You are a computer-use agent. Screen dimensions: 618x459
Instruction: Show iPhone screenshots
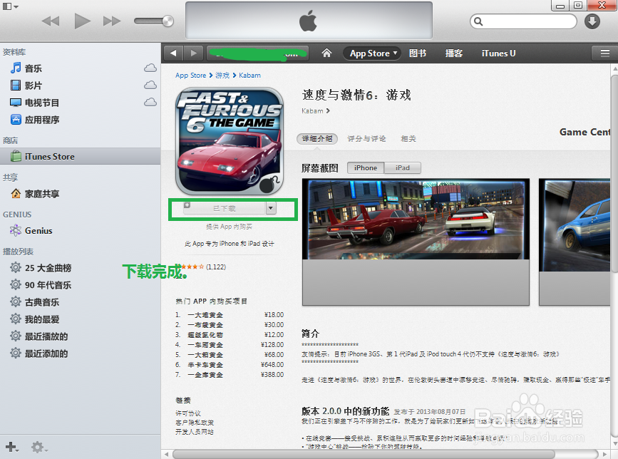[x=366, y=167]
